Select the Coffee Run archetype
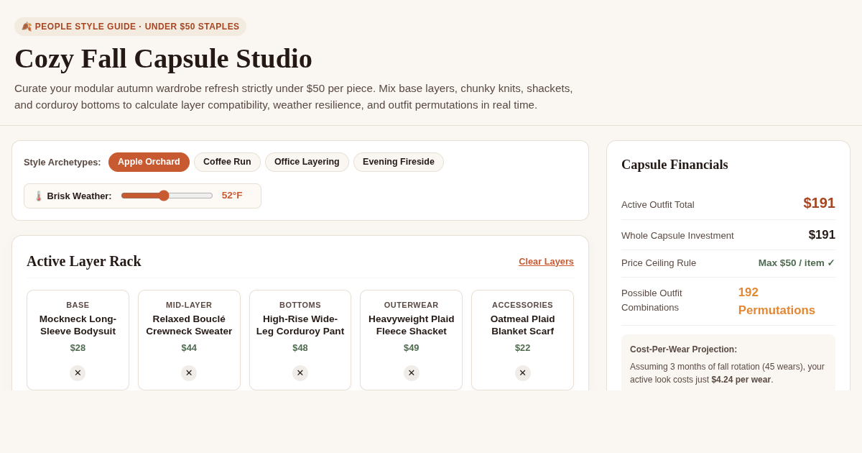The image size is (862, 453). 227,162
